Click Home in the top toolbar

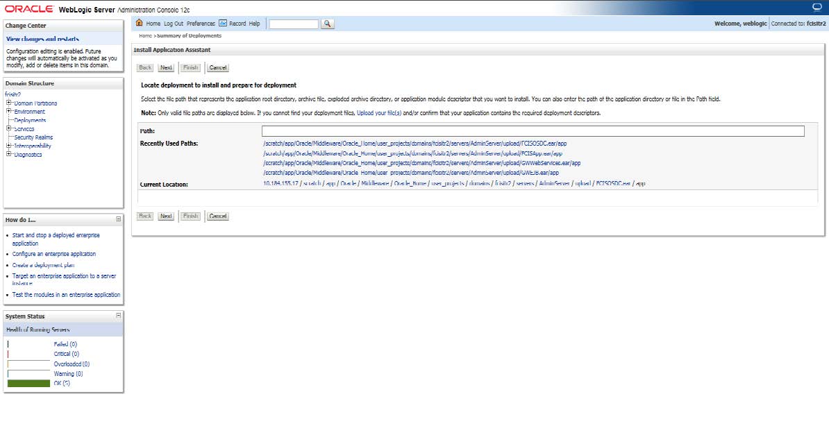tap(153, 24)
